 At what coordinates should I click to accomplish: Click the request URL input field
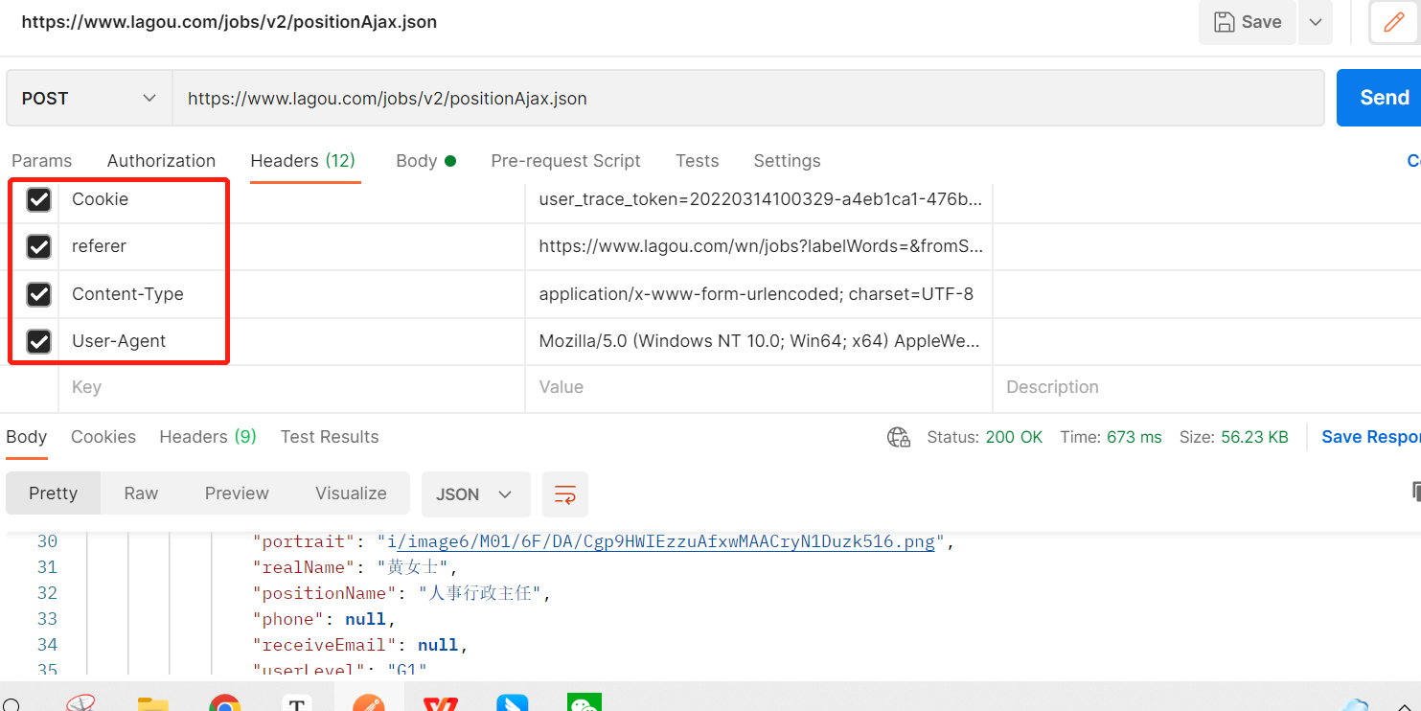(747, 98)
